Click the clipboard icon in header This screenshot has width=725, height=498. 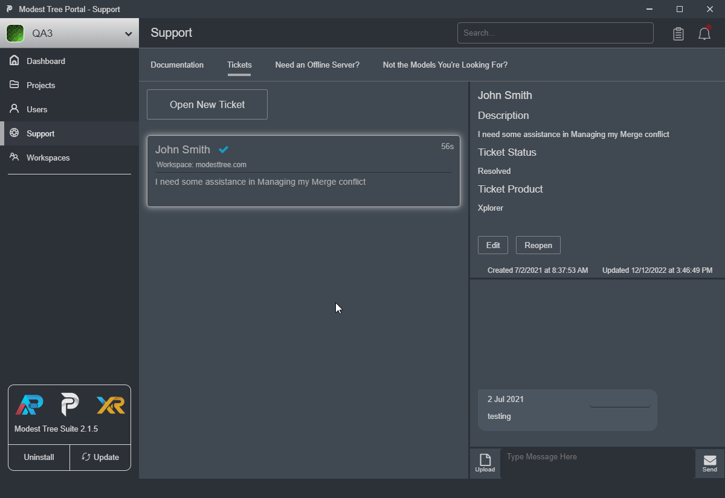coord(678,34)
